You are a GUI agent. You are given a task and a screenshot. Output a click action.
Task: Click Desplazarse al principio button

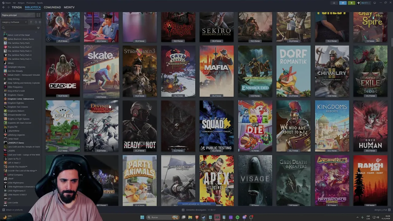pos(196,204)
